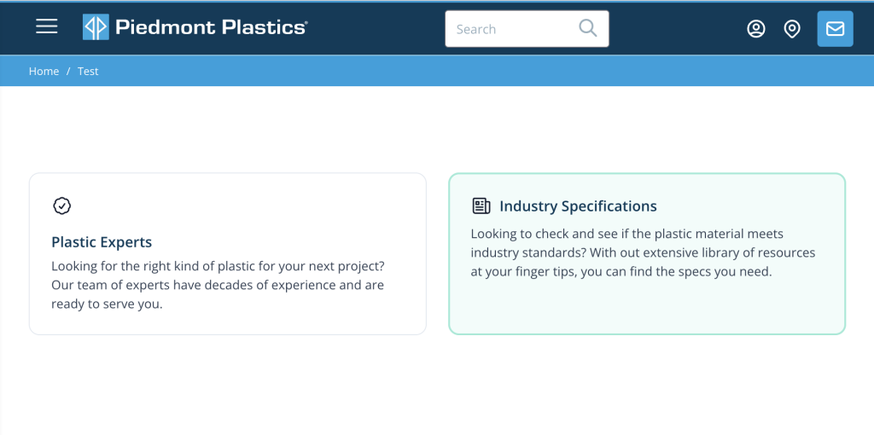Click the Industry Specifications description paragraph
This screenshot has height=435, width=874.
(x=642, y=252)
